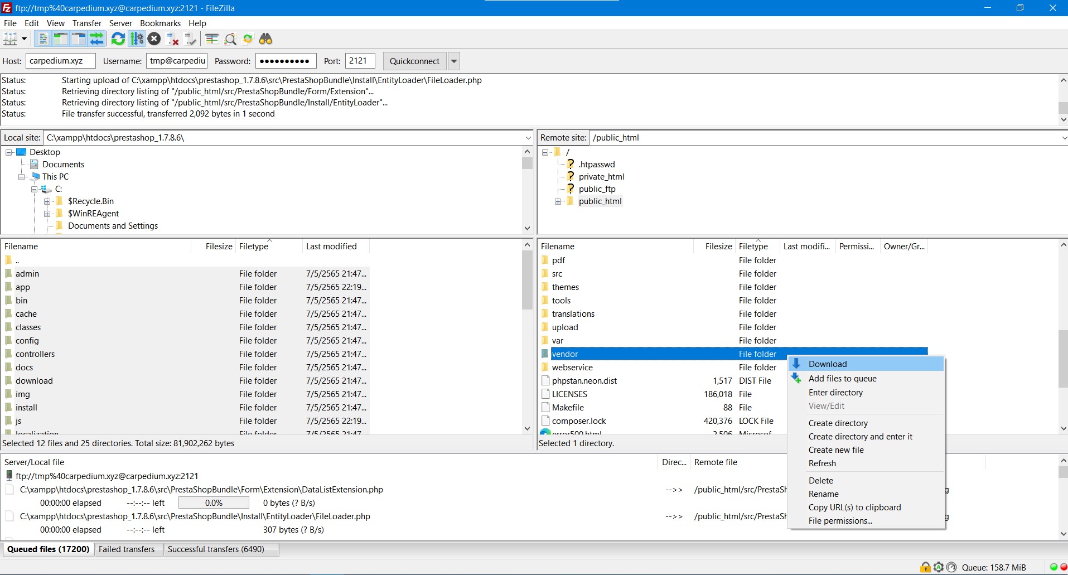Toggle the transfer queue display
Screen dimensions: 1068x575
click(96, 39)
